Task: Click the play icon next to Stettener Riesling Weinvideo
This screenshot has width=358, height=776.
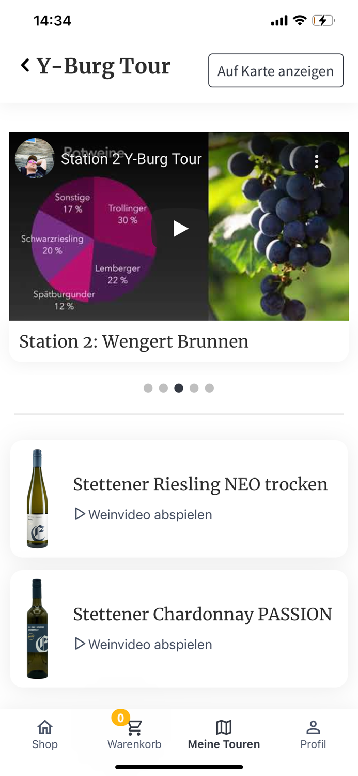Action: 79,513
